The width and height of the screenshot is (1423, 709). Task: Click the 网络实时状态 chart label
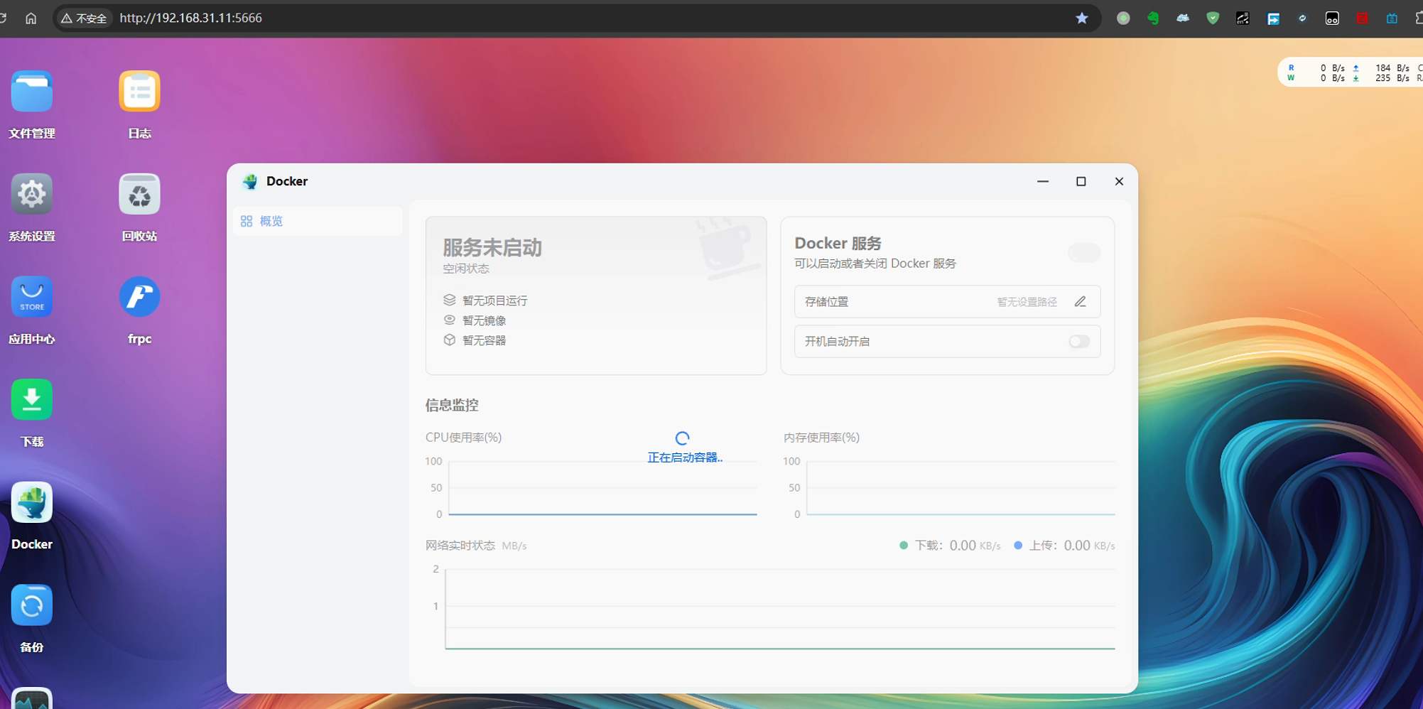pos(460,546)
